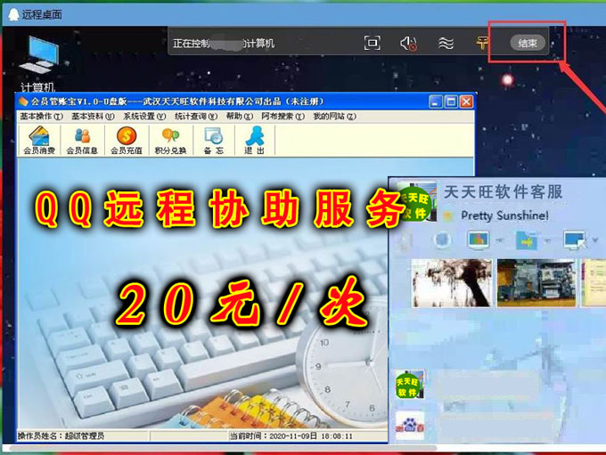Expand the dropdown next to file transfer icon
The width and height of the screenshot is (606, 455).
(x=548, y=240)
